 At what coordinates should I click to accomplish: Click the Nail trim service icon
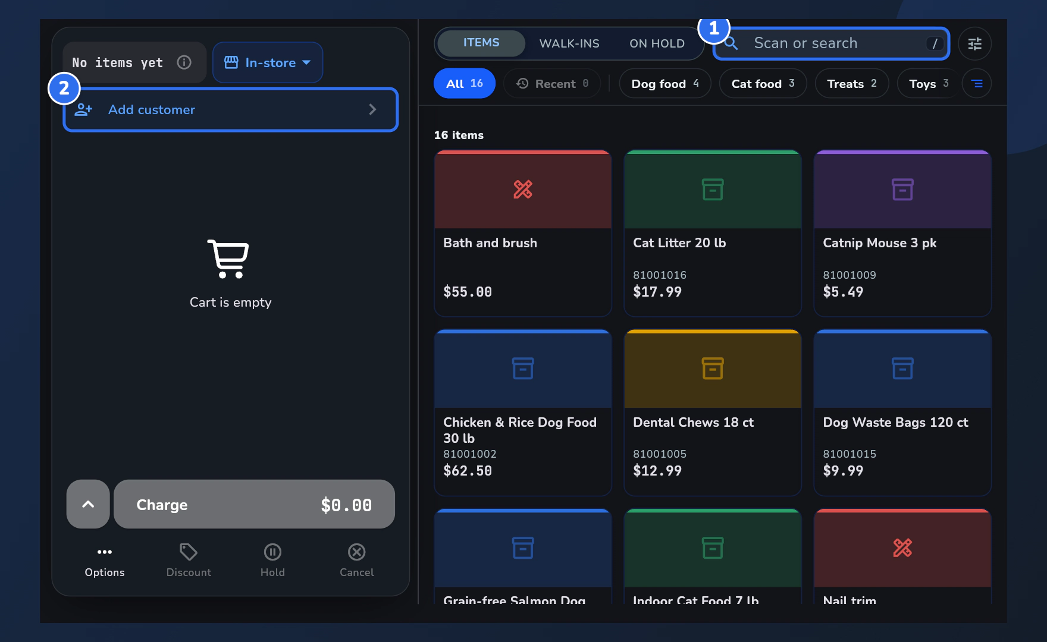click(x=902, y=547)
